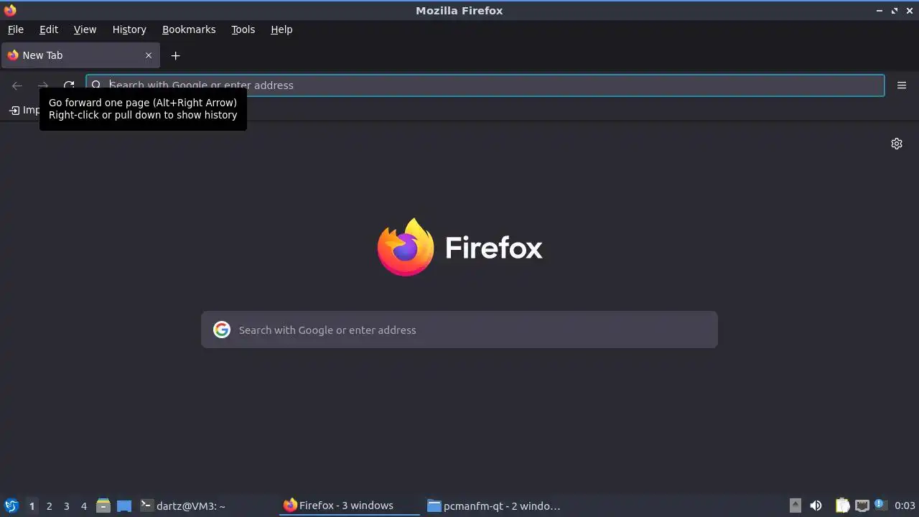This screenshot has height=517, width=919.
Task: Click the center Google search box
Action: coord(459,330)
